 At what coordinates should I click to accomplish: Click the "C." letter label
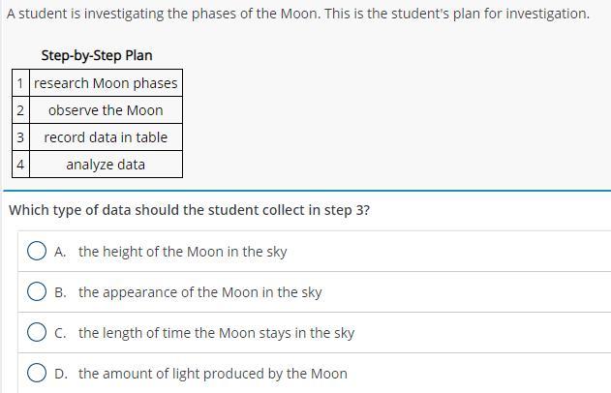pyautogui.click(x=61, y=333)
